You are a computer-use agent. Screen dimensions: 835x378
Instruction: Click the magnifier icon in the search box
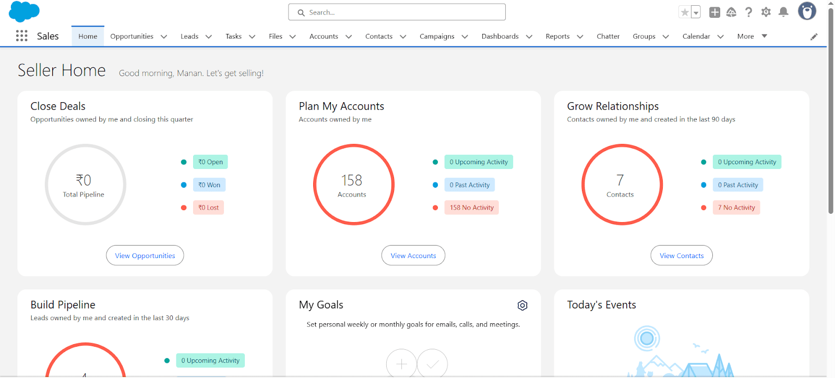301,13
